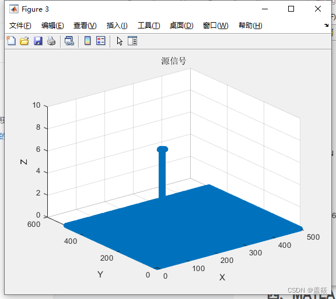Click the stem marker peak at Z=6
The height and width of the screenshot is (299, 336).
(x=162, y=149)
